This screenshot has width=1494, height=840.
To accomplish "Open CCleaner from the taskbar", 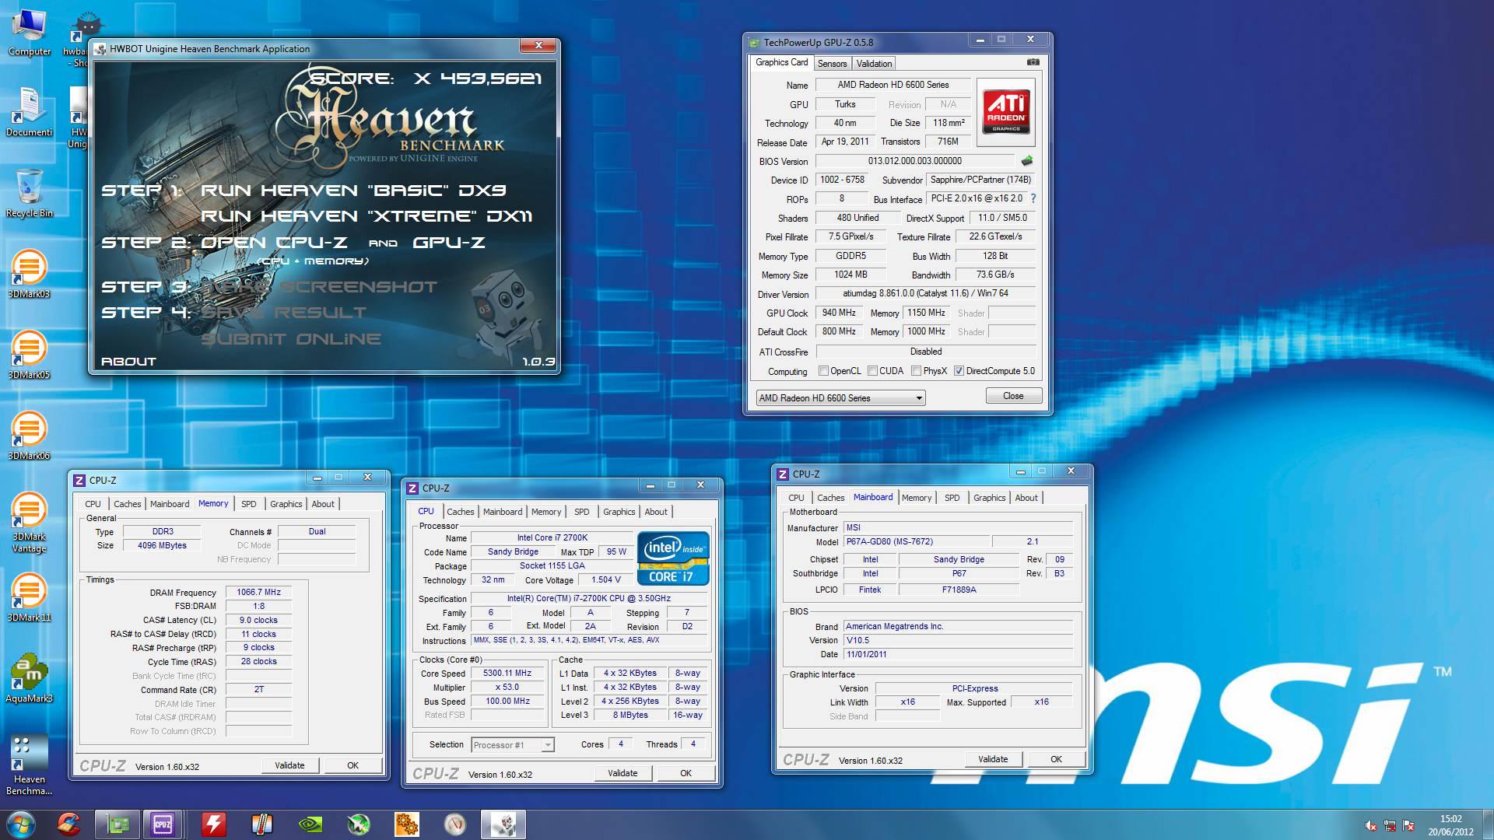I will [x=69, y=824].
